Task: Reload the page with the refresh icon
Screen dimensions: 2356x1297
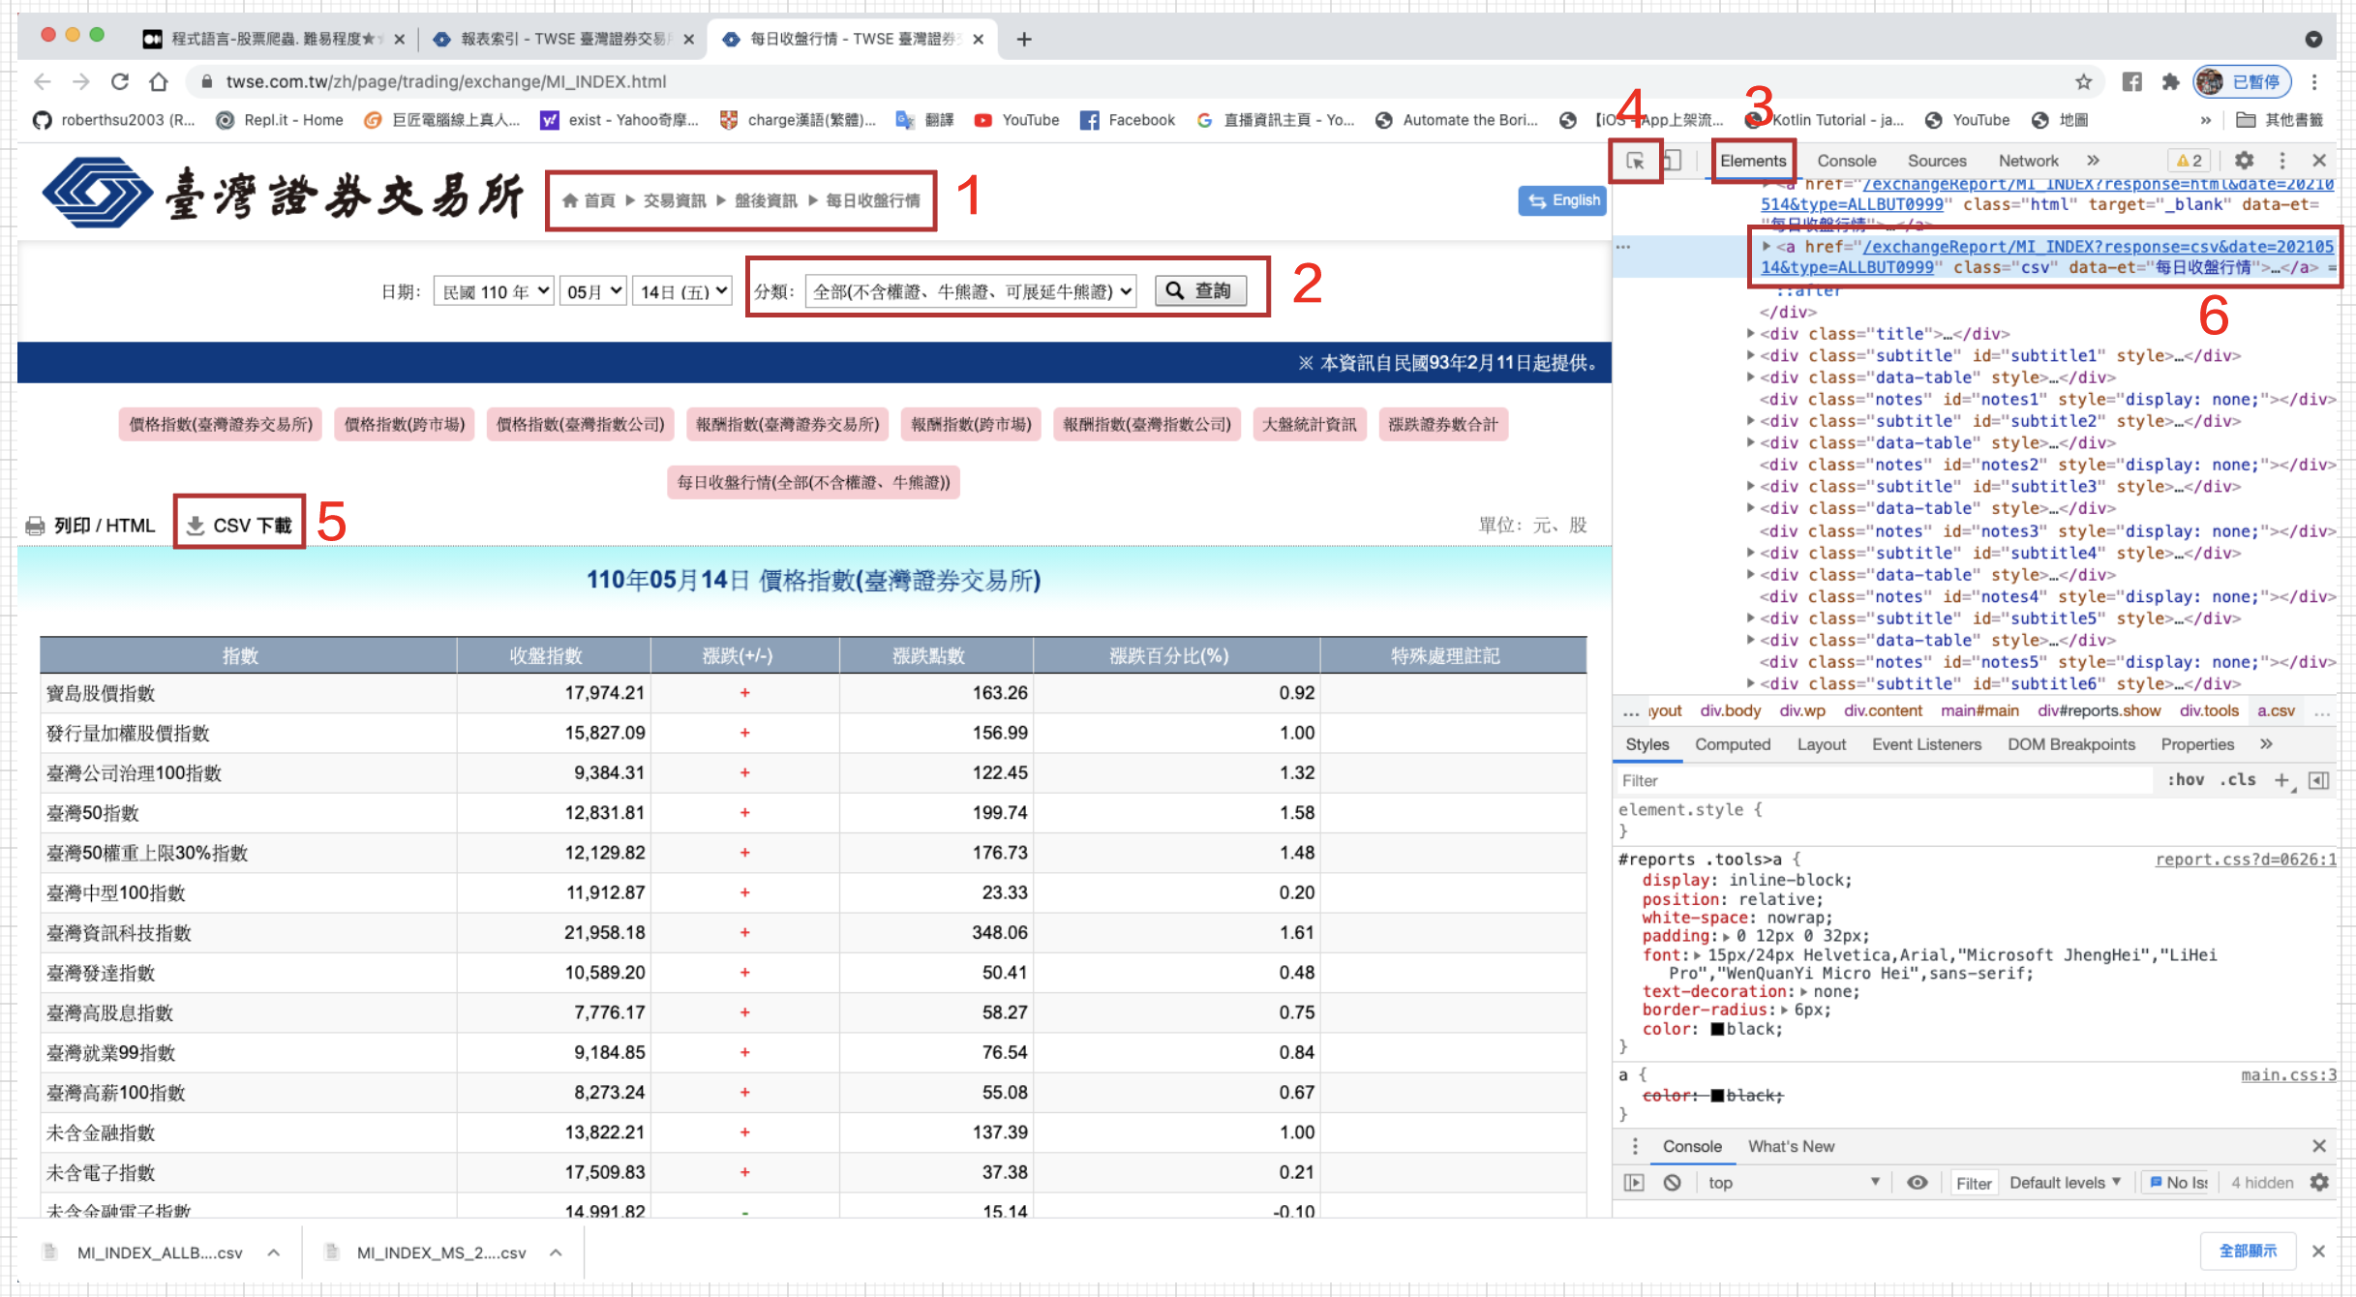Action: tap(120, 82)
